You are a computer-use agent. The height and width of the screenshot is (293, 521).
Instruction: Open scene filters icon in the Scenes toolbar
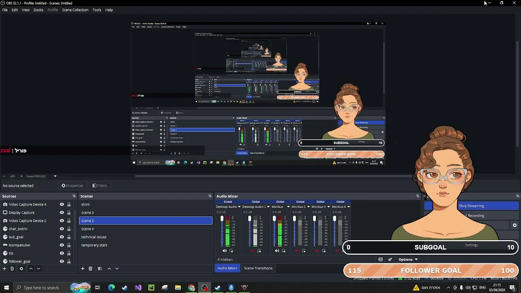point(100,269)
